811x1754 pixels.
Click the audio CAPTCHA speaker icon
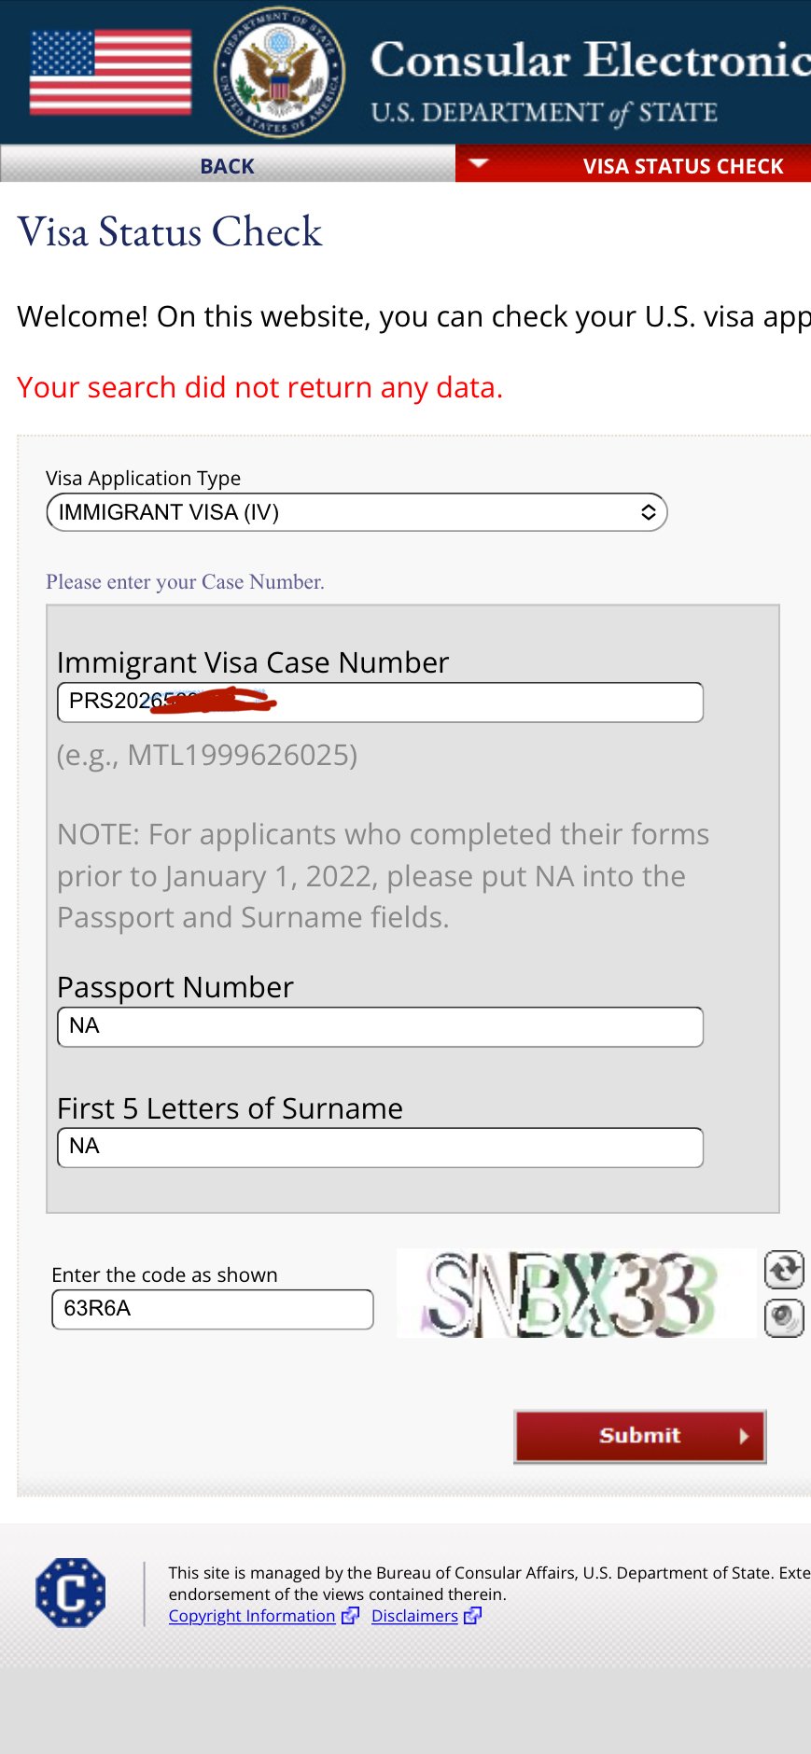(x=784, y=1317)
